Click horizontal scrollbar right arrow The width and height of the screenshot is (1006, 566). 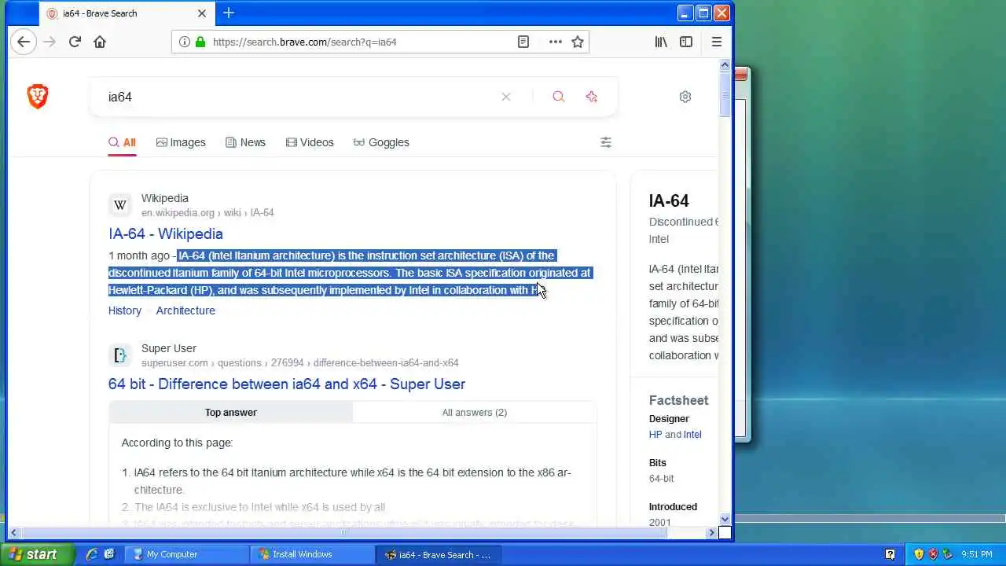pos(712,532)
